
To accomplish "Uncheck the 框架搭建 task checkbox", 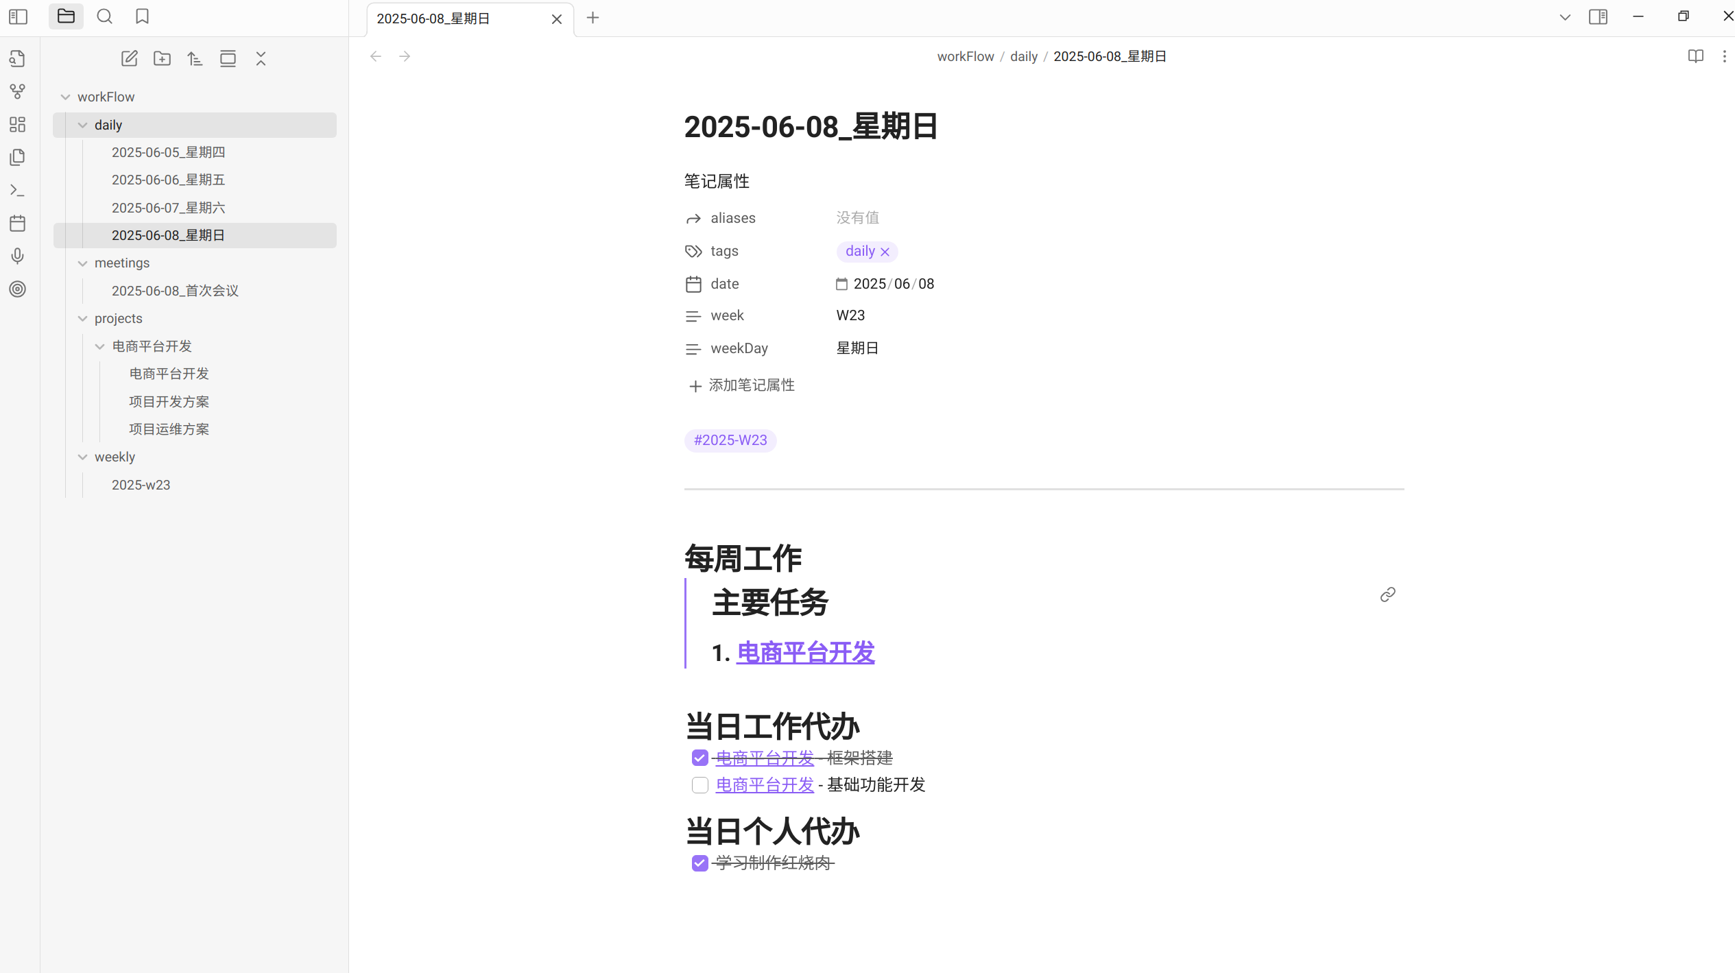I will tap(699, 758).
